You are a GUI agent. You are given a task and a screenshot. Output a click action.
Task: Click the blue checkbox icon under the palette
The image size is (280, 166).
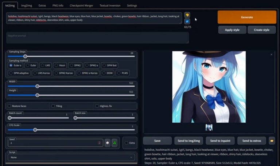tap(187, 21)
